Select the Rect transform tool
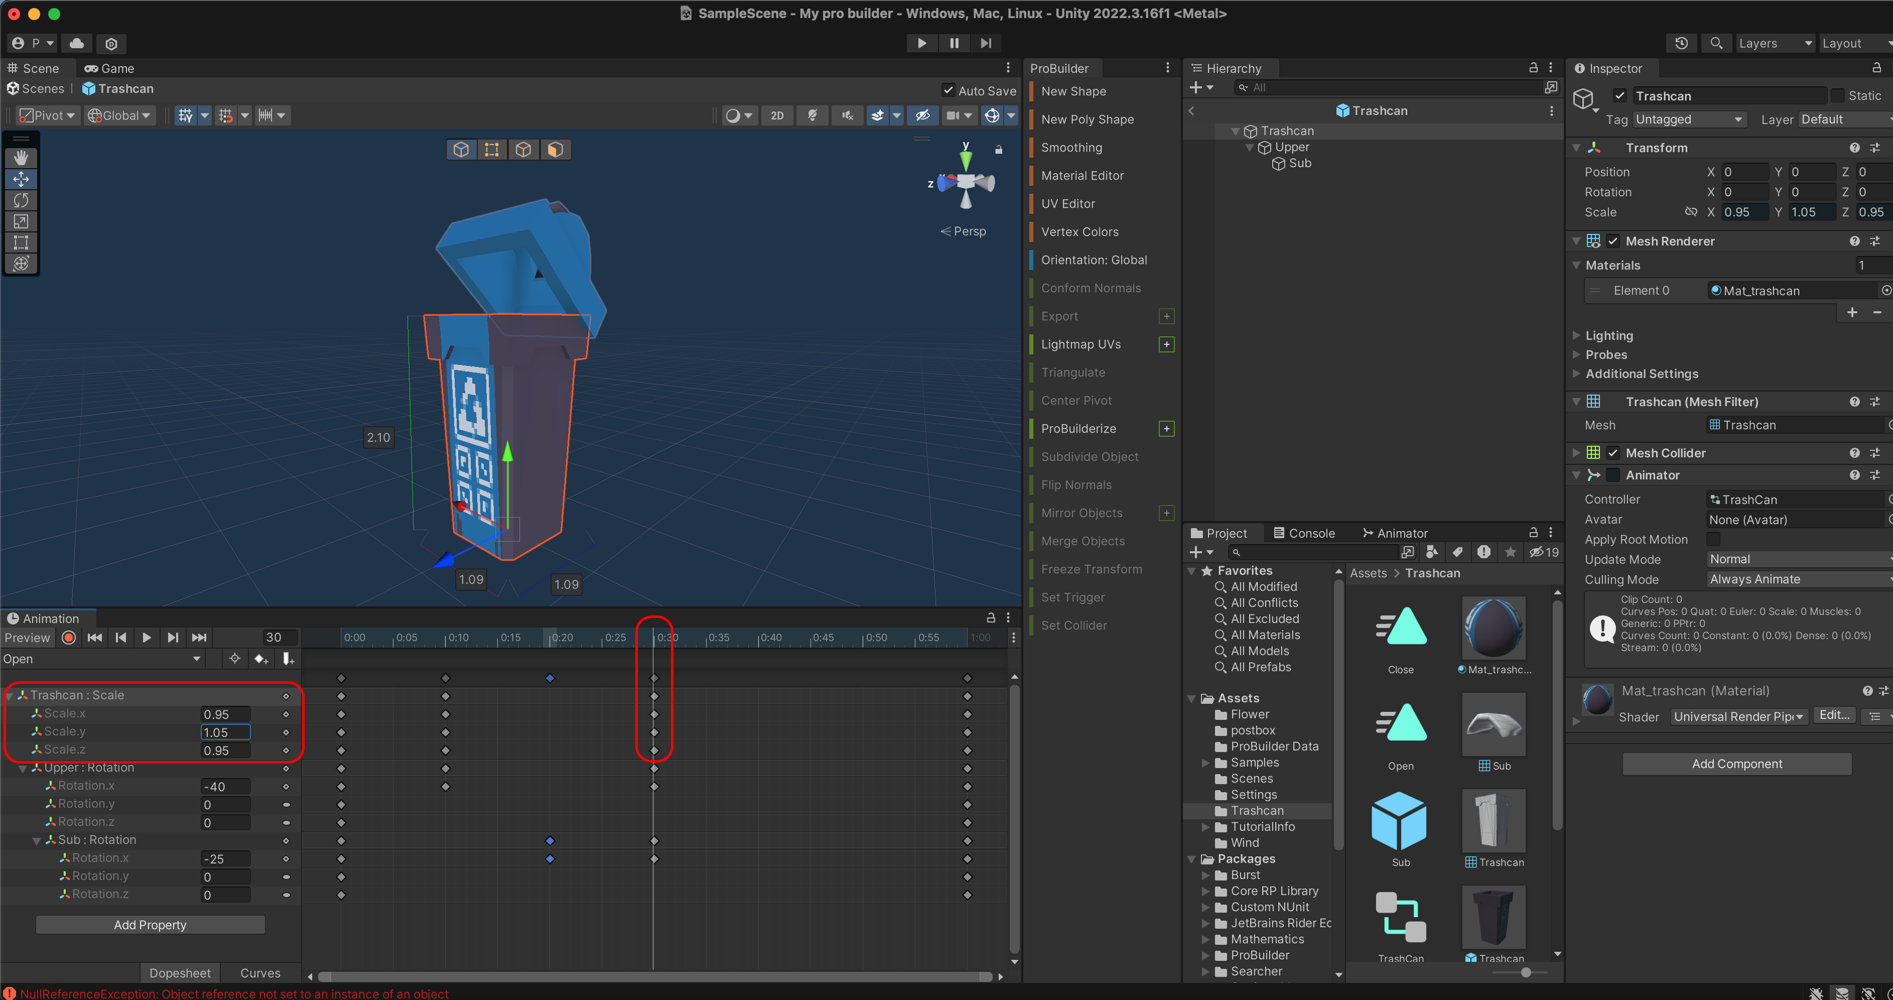1893x1000 pixels. pyautogui.click(x=21, y=242)
